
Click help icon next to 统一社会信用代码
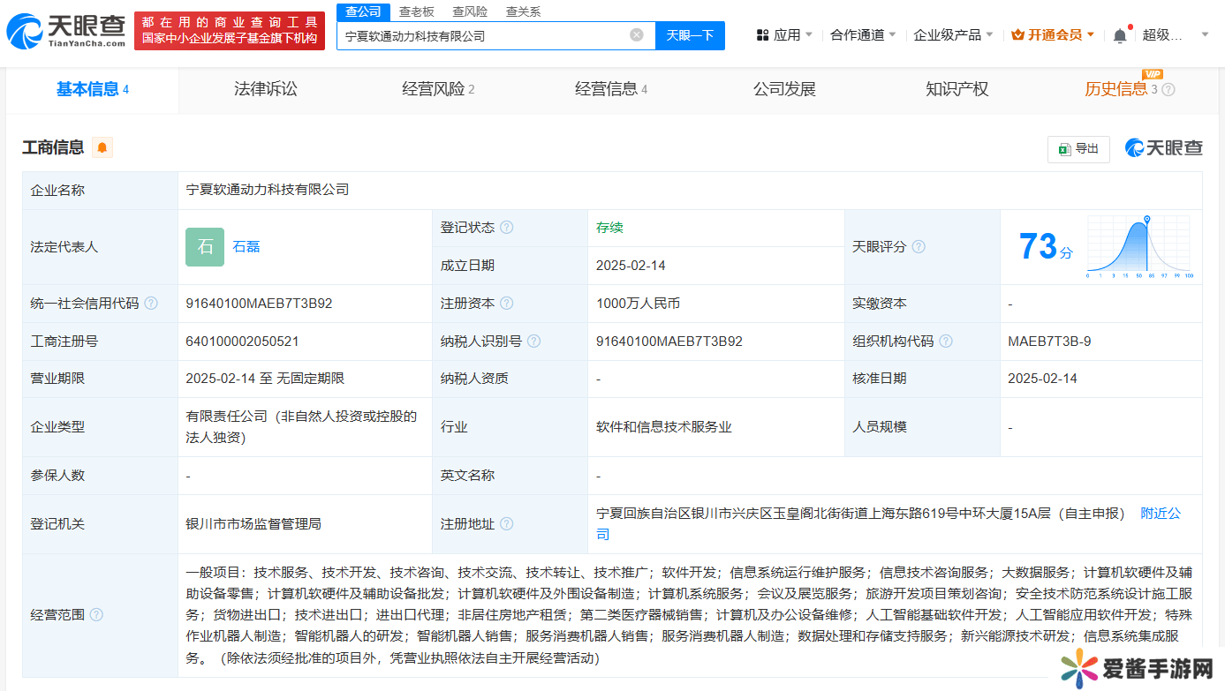(151, 304)
